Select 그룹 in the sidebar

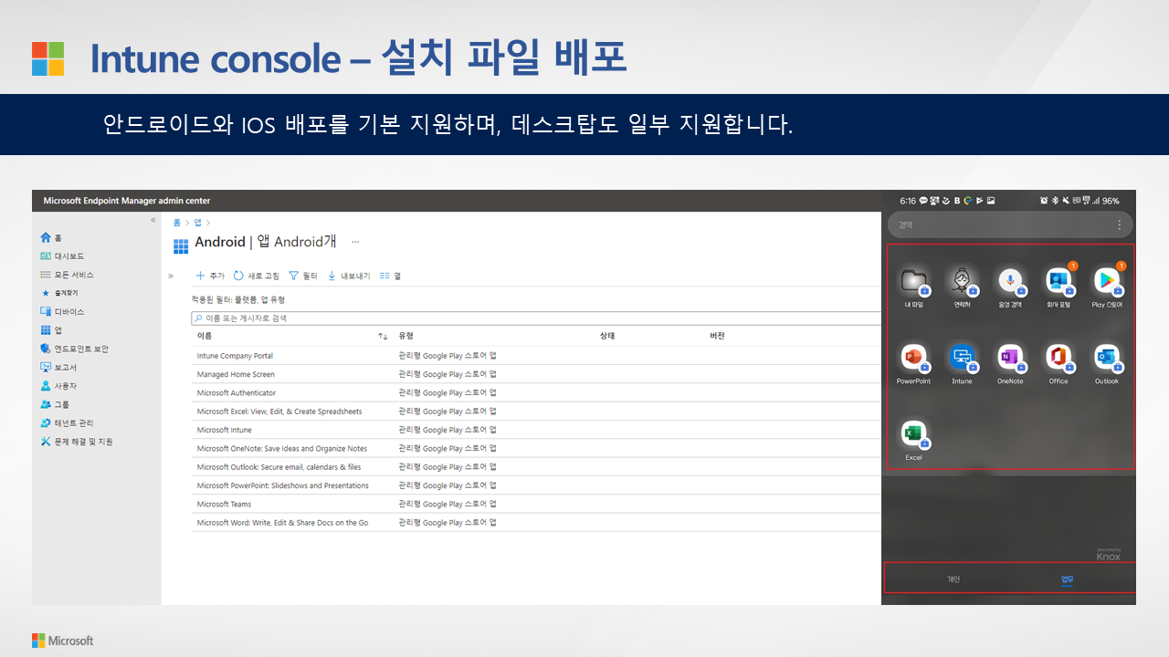55,404
